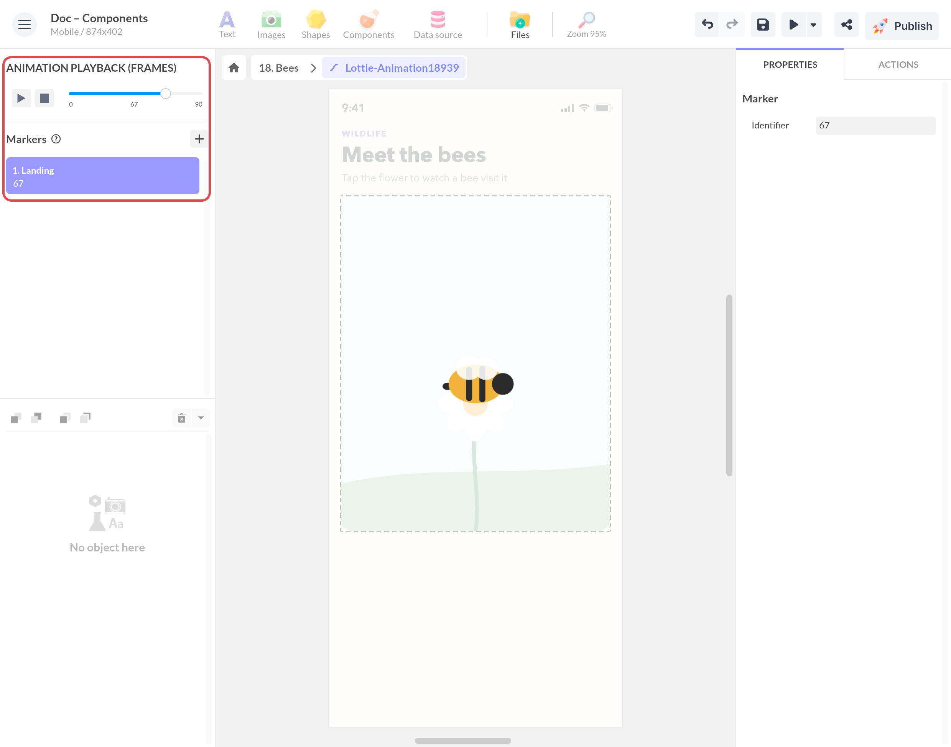Click the 'WILDLIFE' label on the canvas
951x747 pixels.
pos(364,133)
